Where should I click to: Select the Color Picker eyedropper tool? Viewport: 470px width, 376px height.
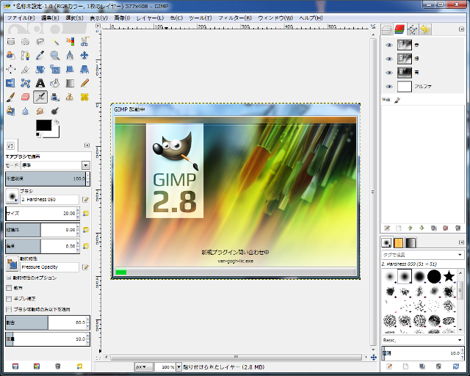(40, 55)
